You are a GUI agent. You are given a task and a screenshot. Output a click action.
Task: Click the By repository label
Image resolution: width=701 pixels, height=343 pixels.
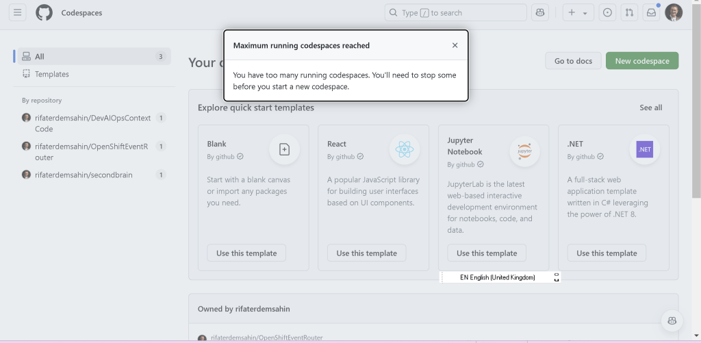(x=42, y=101)
